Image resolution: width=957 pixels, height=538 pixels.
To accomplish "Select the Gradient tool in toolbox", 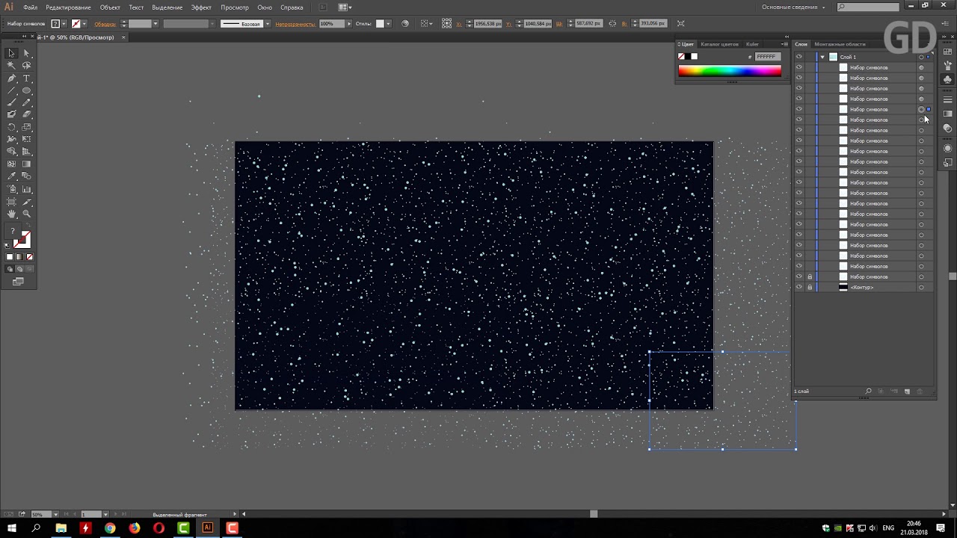I will coord(26,164).
